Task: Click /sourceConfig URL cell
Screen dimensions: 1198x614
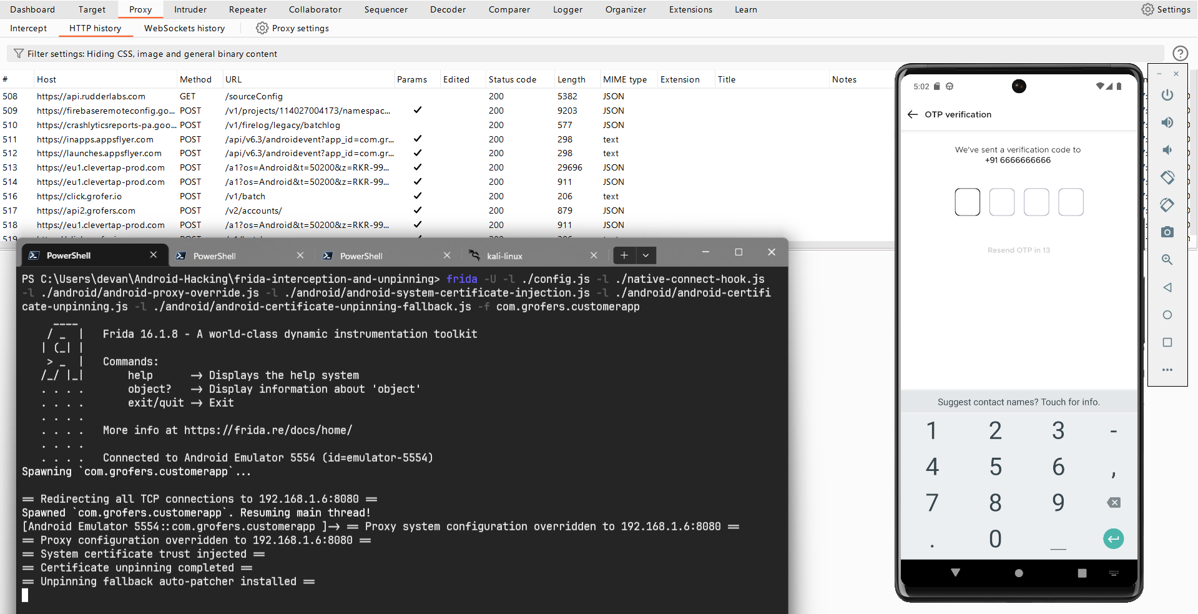Action: (x=254, y=96)
